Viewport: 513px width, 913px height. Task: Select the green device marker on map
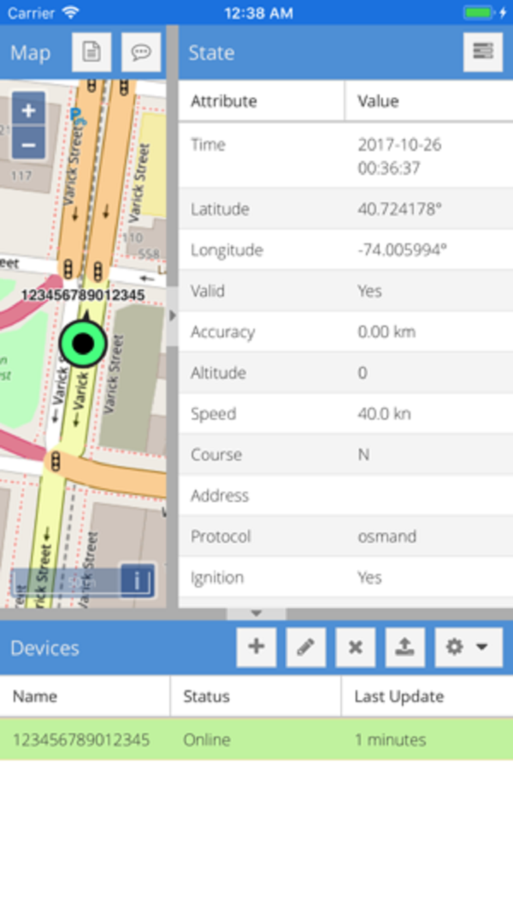[x=83, y=343]
